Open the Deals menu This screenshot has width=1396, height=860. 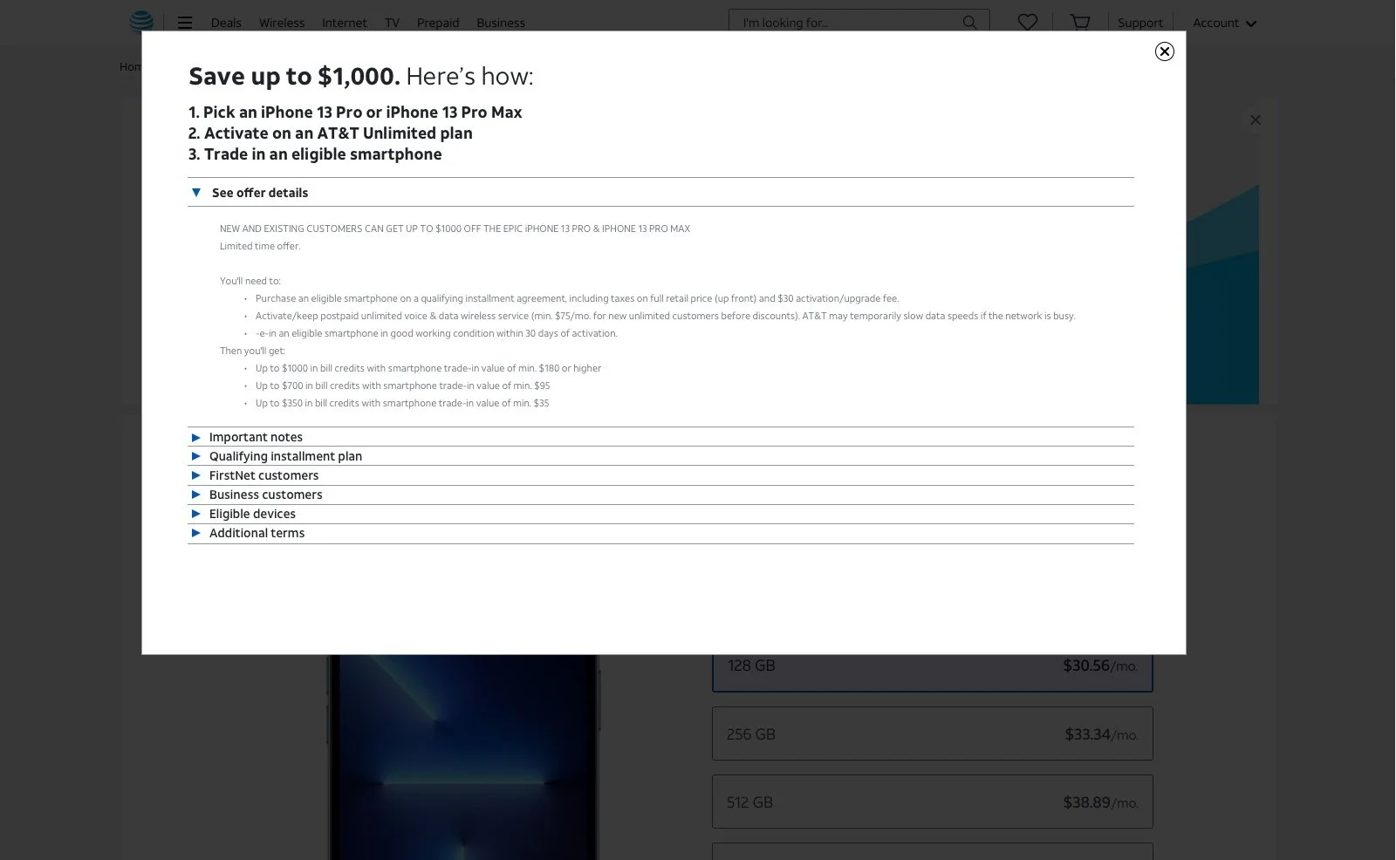click(x=226, y=23)
